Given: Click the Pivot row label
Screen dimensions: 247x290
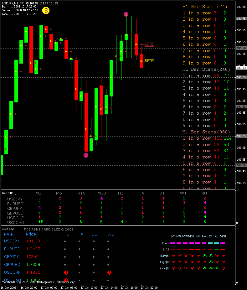Looking at the screenshot, I should tap(166, 243).
